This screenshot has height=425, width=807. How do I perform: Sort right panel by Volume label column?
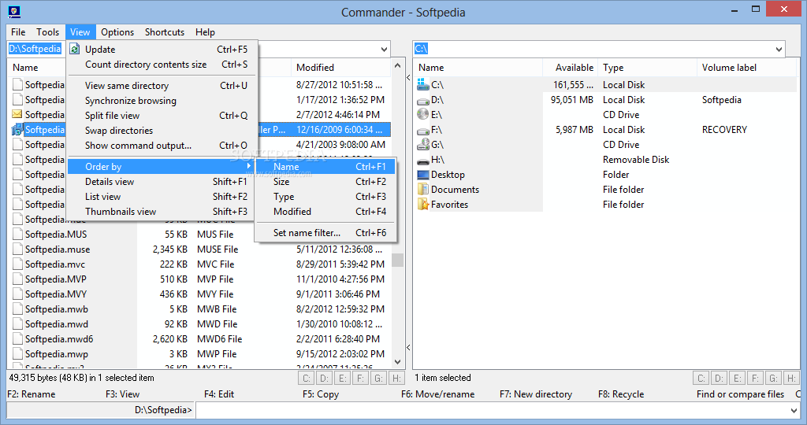coord(746,68)
